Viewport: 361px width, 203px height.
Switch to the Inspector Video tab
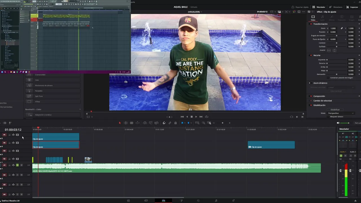coord(313,18)
